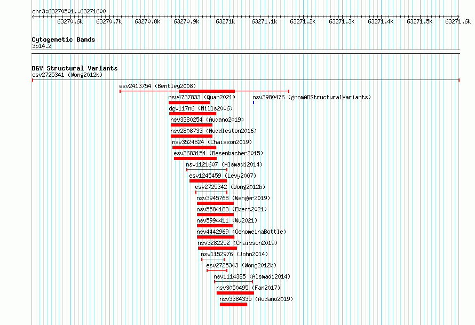475x325 pixels.
Task: Select nsv1114385 (Alsmadi2014) label
Action: pos(252,276)
